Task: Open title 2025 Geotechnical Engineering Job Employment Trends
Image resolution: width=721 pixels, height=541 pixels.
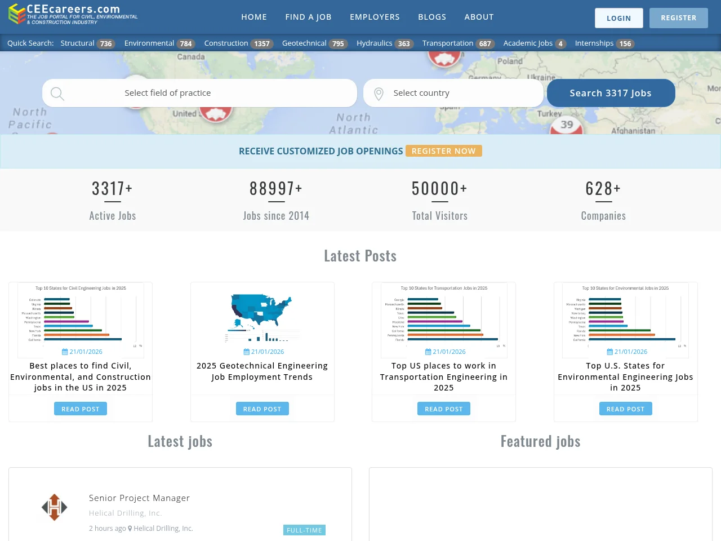Action: click(x=262, y=371)
